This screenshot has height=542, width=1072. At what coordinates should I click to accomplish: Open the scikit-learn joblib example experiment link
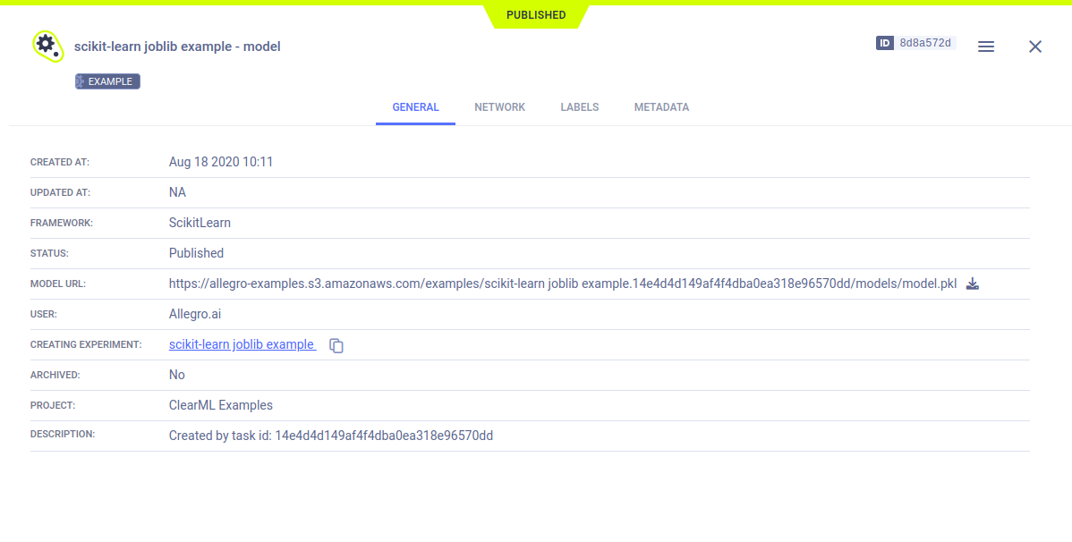click(x=242, y=344)
